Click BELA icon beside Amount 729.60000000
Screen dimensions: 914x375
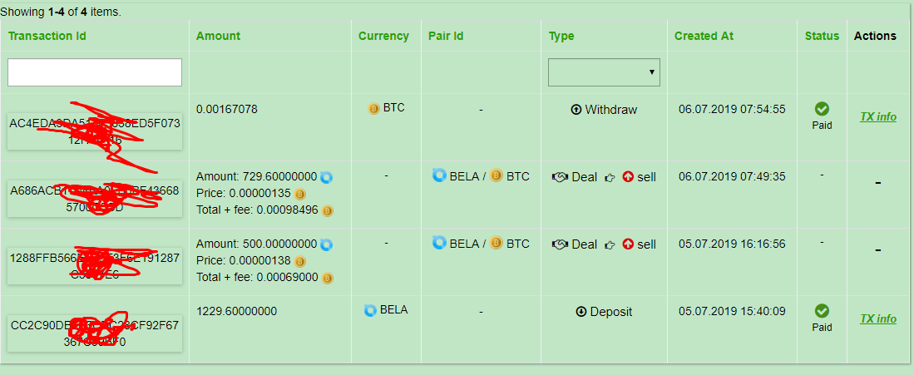tap(326, 177)
